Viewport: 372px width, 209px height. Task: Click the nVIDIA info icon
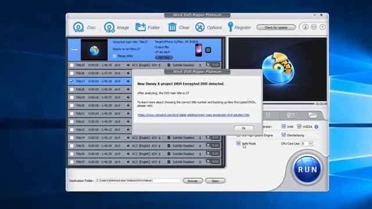point(316,127)
